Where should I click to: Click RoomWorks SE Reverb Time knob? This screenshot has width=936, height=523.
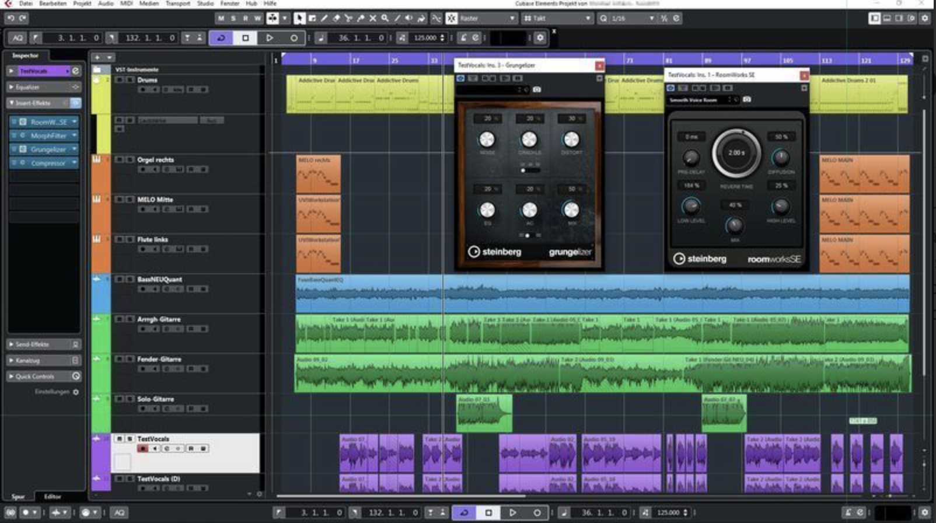tap(736, 153)
